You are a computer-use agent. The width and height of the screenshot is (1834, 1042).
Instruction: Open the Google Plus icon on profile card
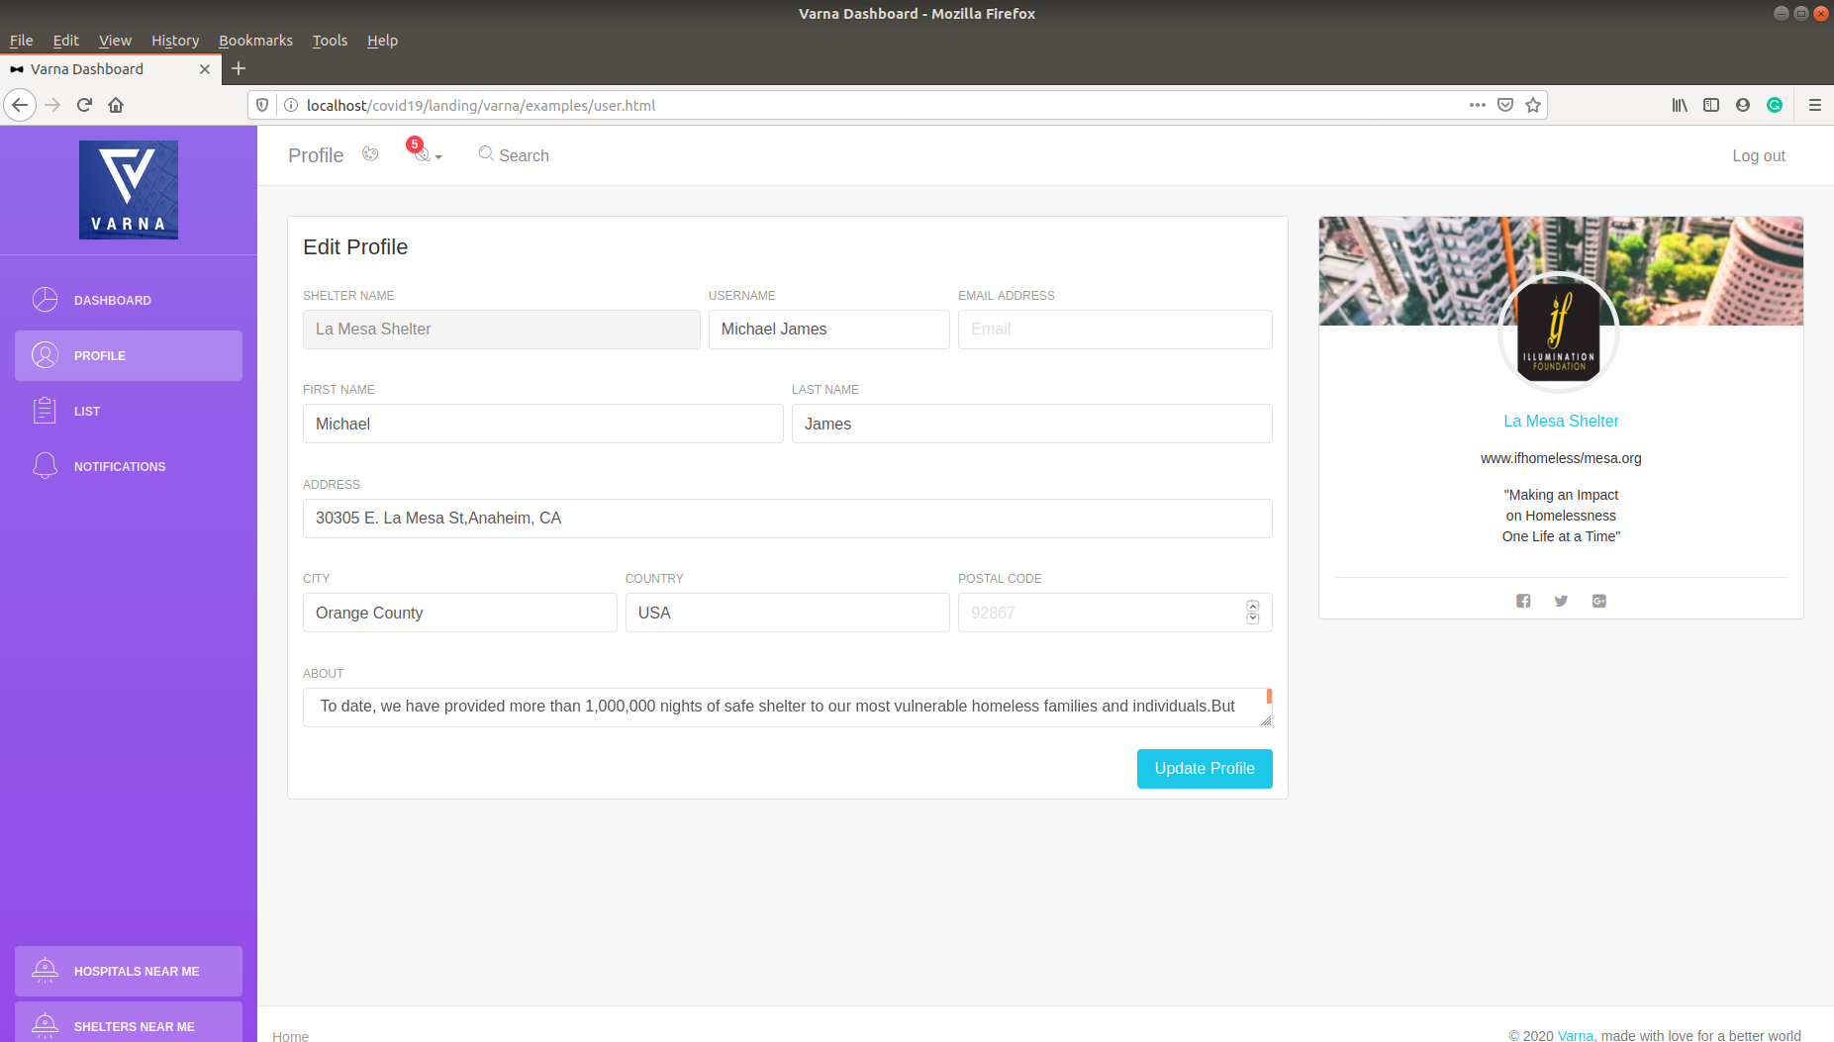(1599, 601)
